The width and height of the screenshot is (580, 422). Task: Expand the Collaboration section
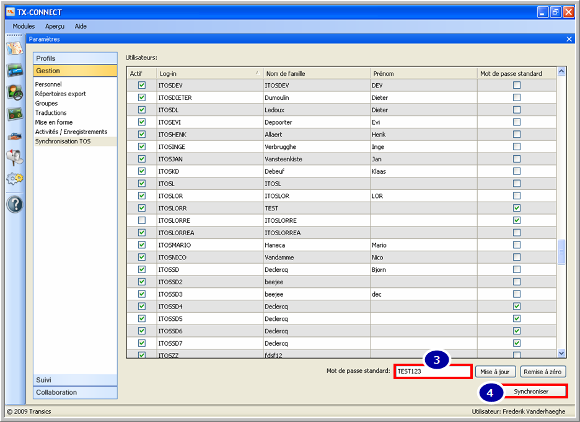(75, 392)
